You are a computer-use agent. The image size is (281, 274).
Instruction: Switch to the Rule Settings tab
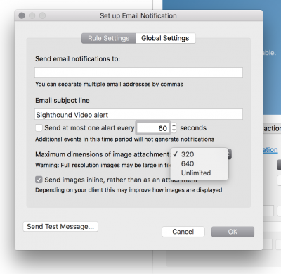tap(109, 38)
